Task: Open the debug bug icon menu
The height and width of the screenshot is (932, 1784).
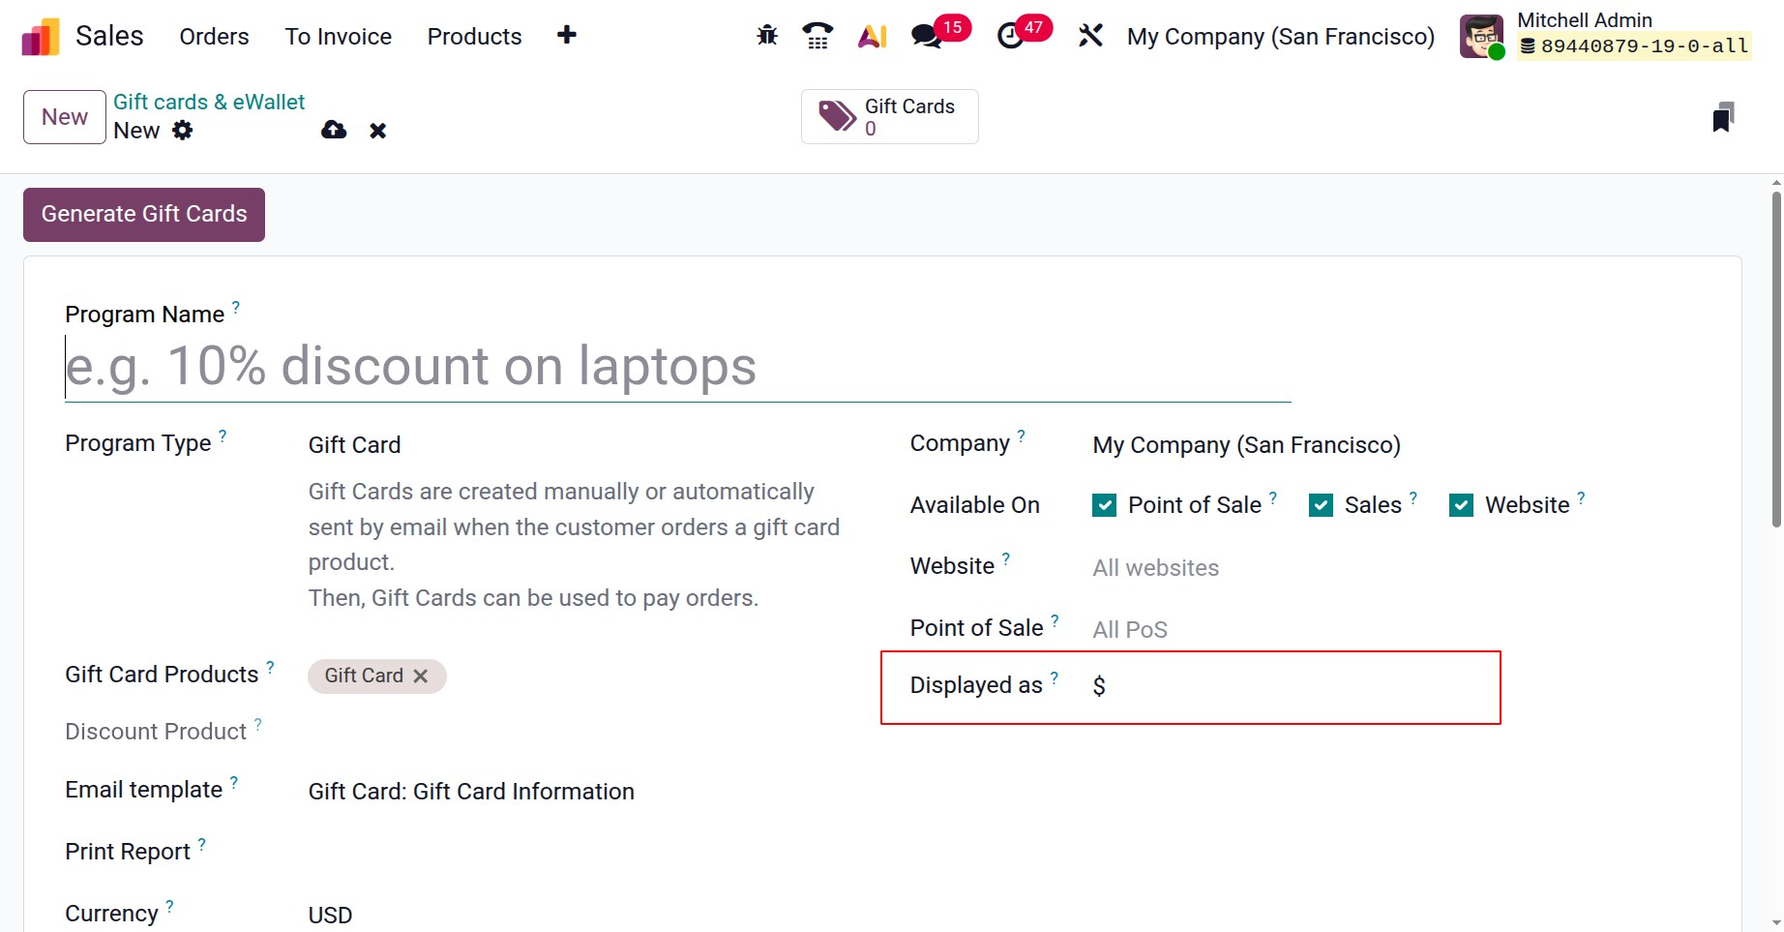Action: [767, 36]
